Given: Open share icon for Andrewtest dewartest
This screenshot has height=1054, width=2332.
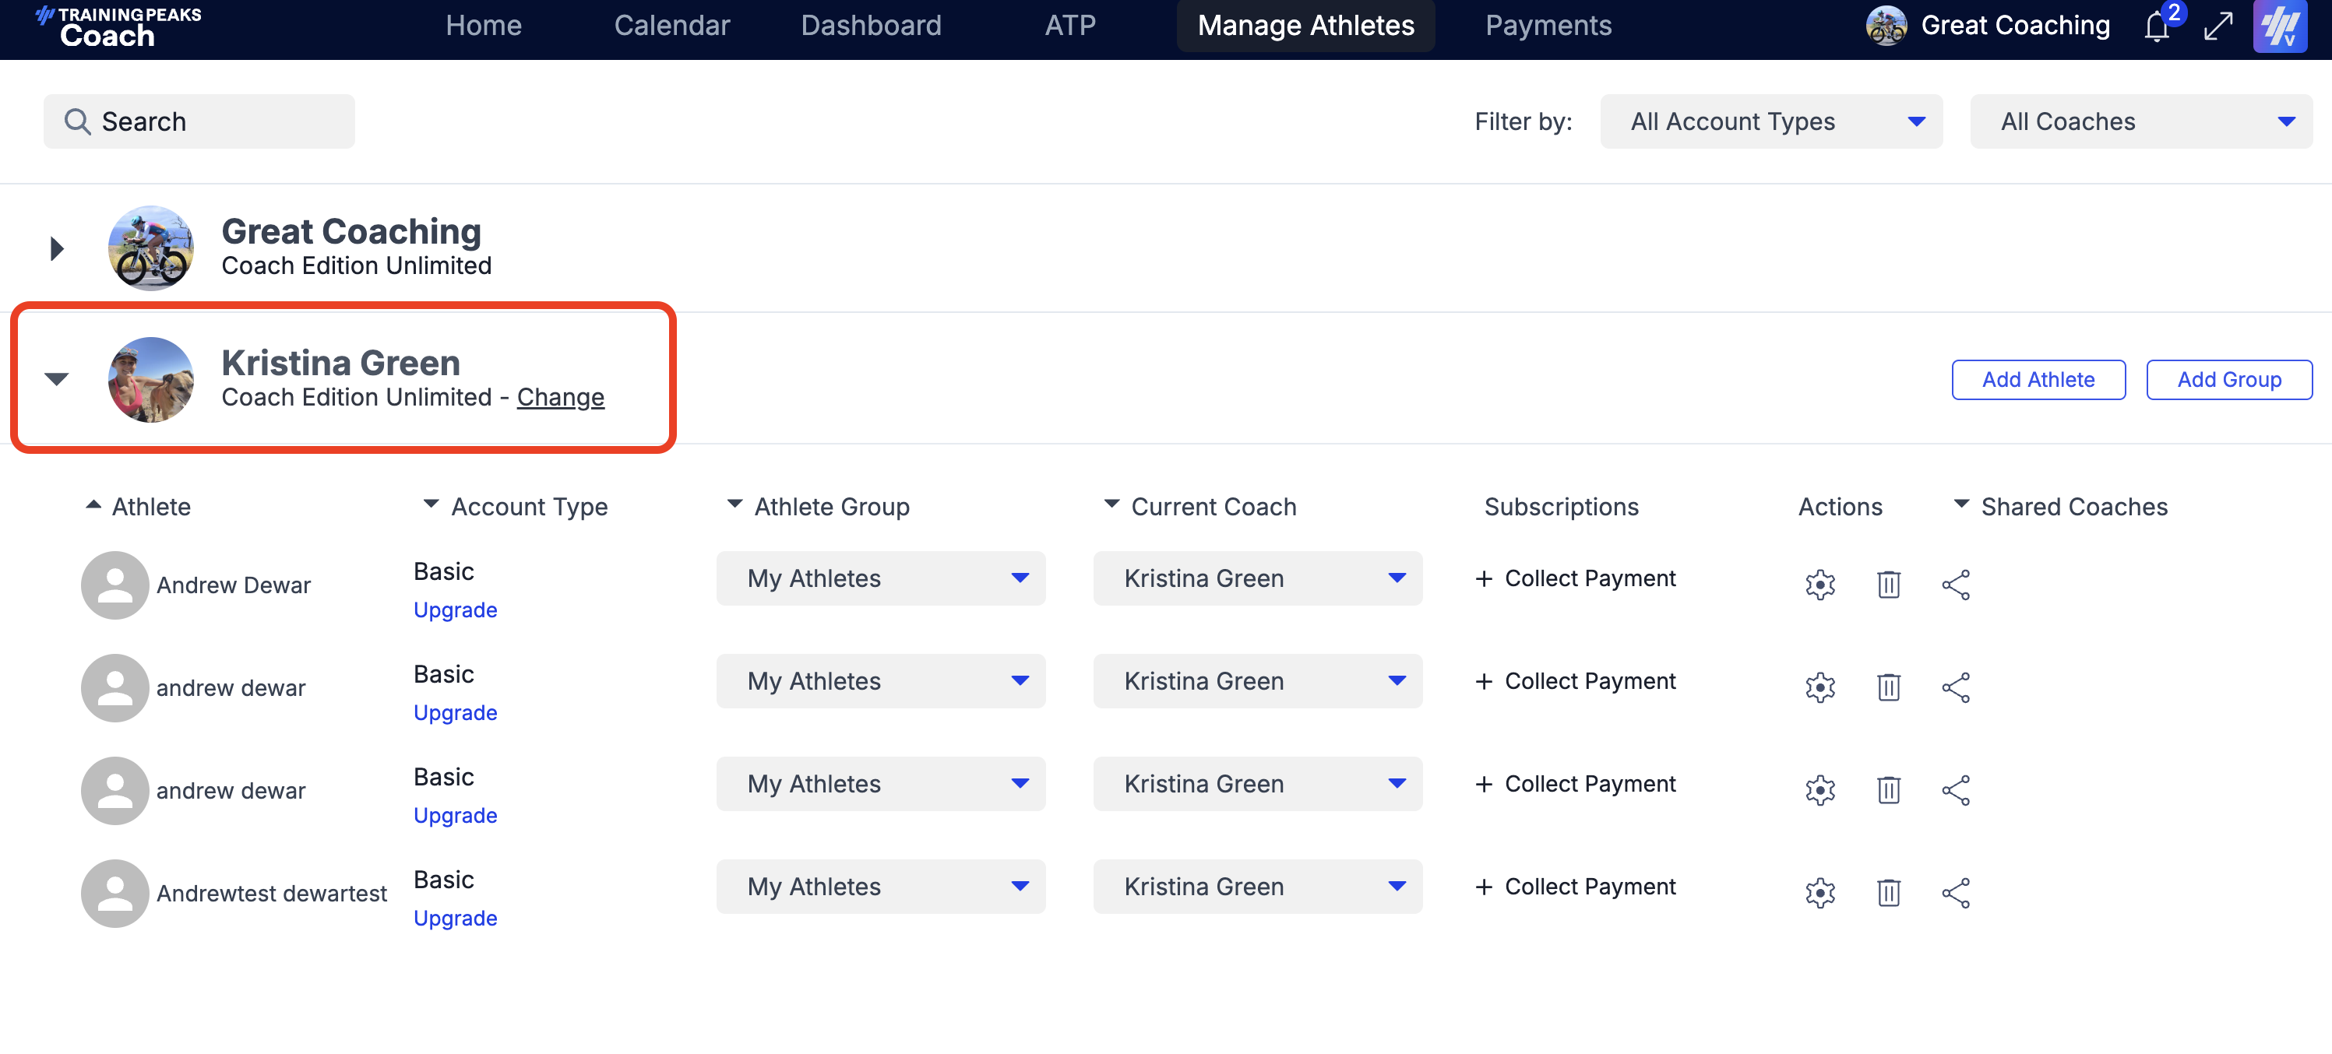Looking at the screenshot, I should pos(1954,893).
